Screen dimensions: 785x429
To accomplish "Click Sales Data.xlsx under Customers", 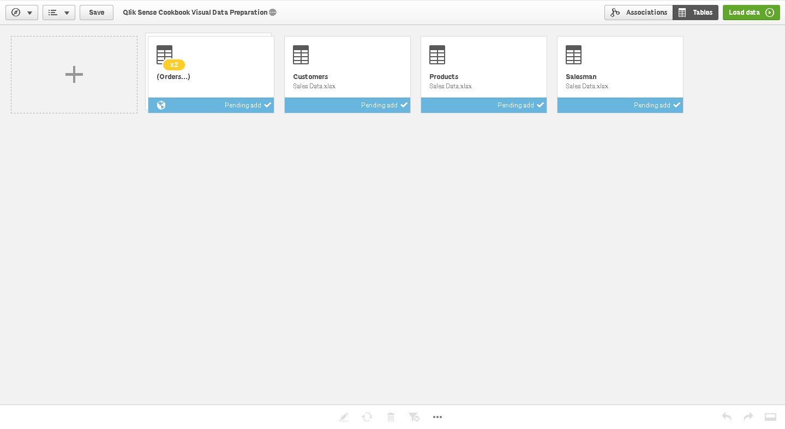I will point(314,86).
